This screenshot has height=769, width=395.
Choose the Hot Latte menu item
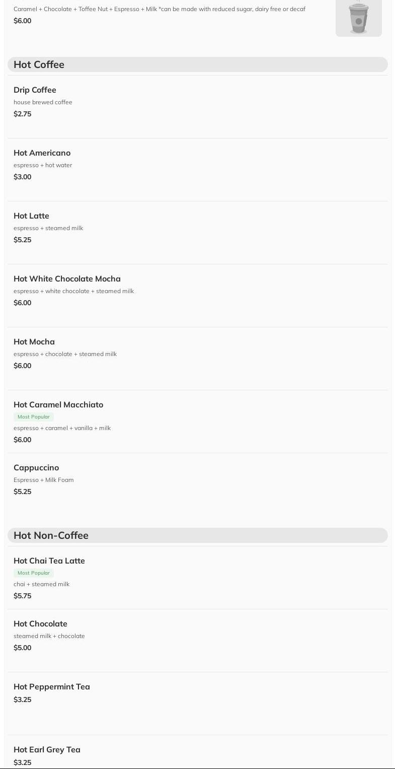click(31, 216)
